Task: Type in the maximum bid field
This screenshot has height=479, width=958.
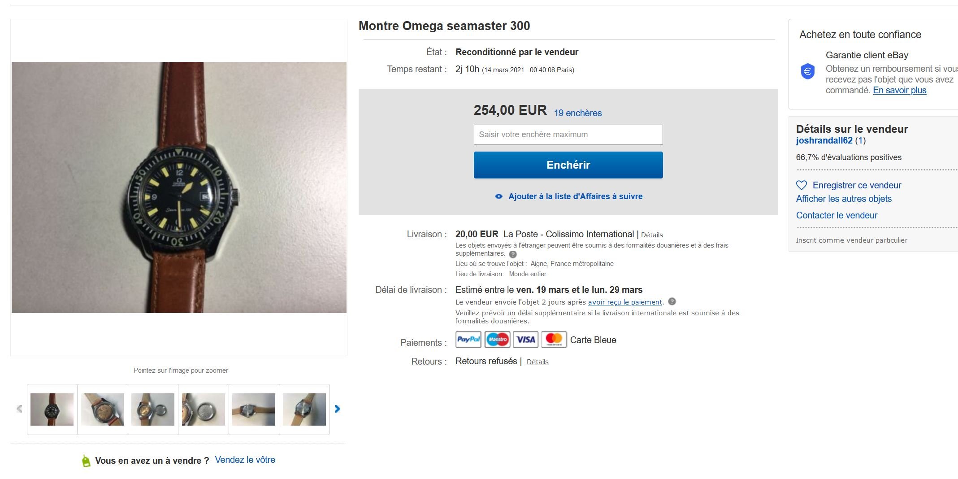Action: 568,135
